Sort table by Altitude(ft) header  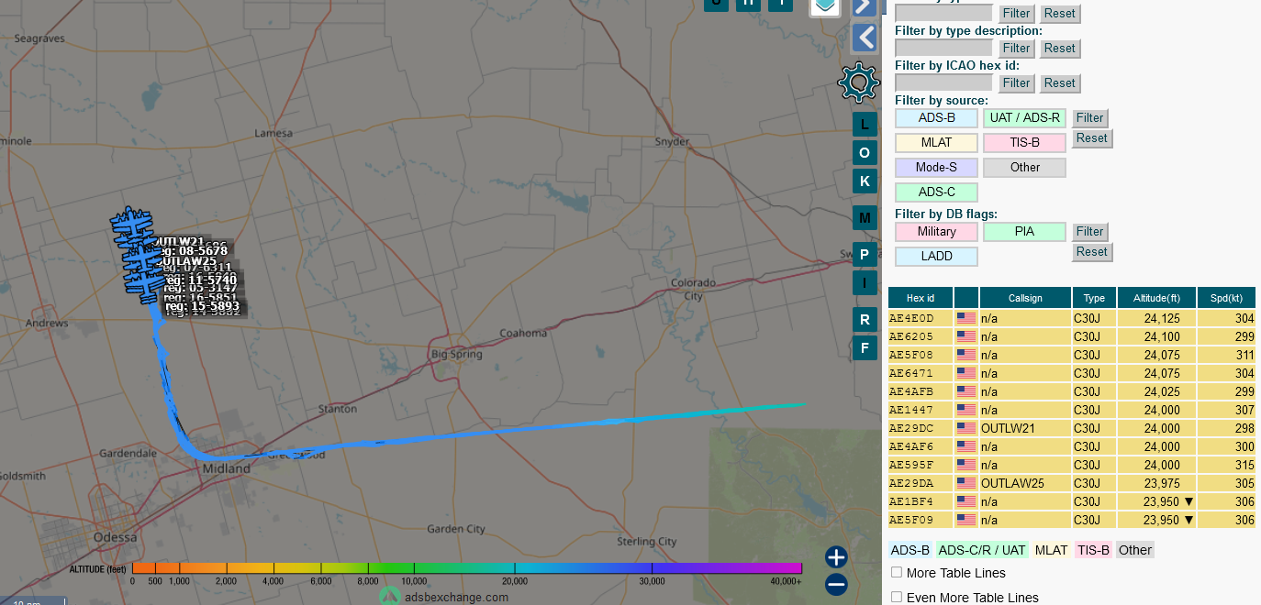(1156, 298)
